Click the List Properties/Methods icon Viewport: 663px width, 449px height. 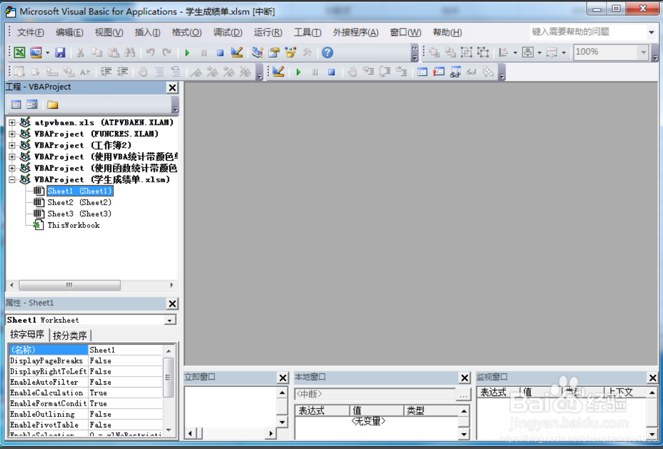[x=19, y=72]
